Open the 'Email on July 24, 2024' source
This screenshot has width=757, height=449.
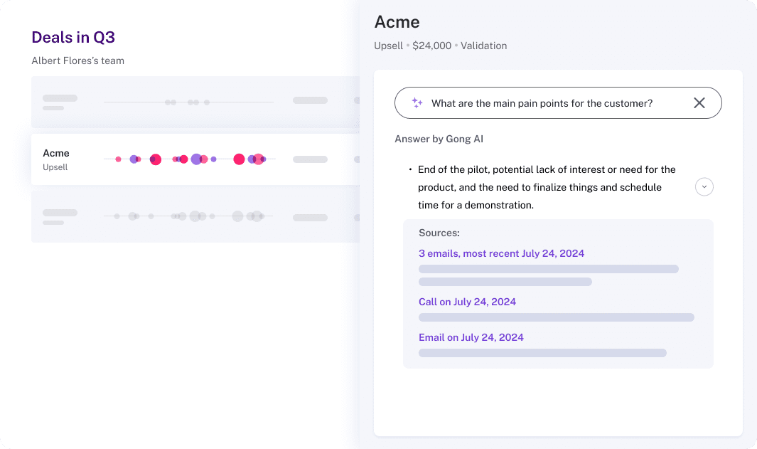tap(471, 337)
